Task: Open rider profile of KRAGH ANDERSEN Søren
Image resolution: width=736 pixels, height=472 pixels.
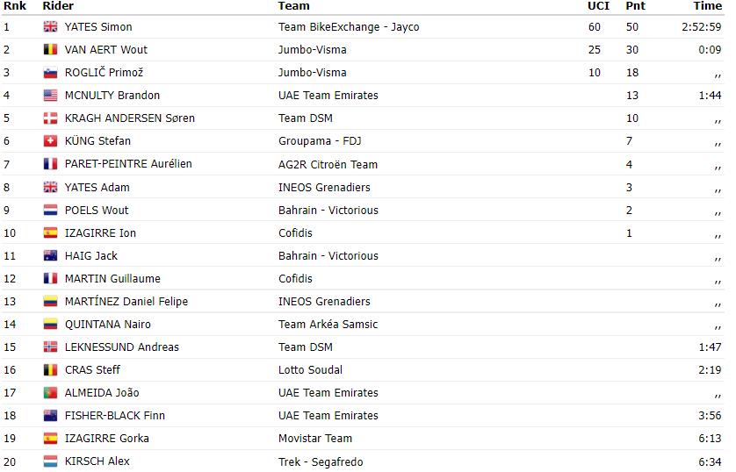Action: (x=130, y=118)
